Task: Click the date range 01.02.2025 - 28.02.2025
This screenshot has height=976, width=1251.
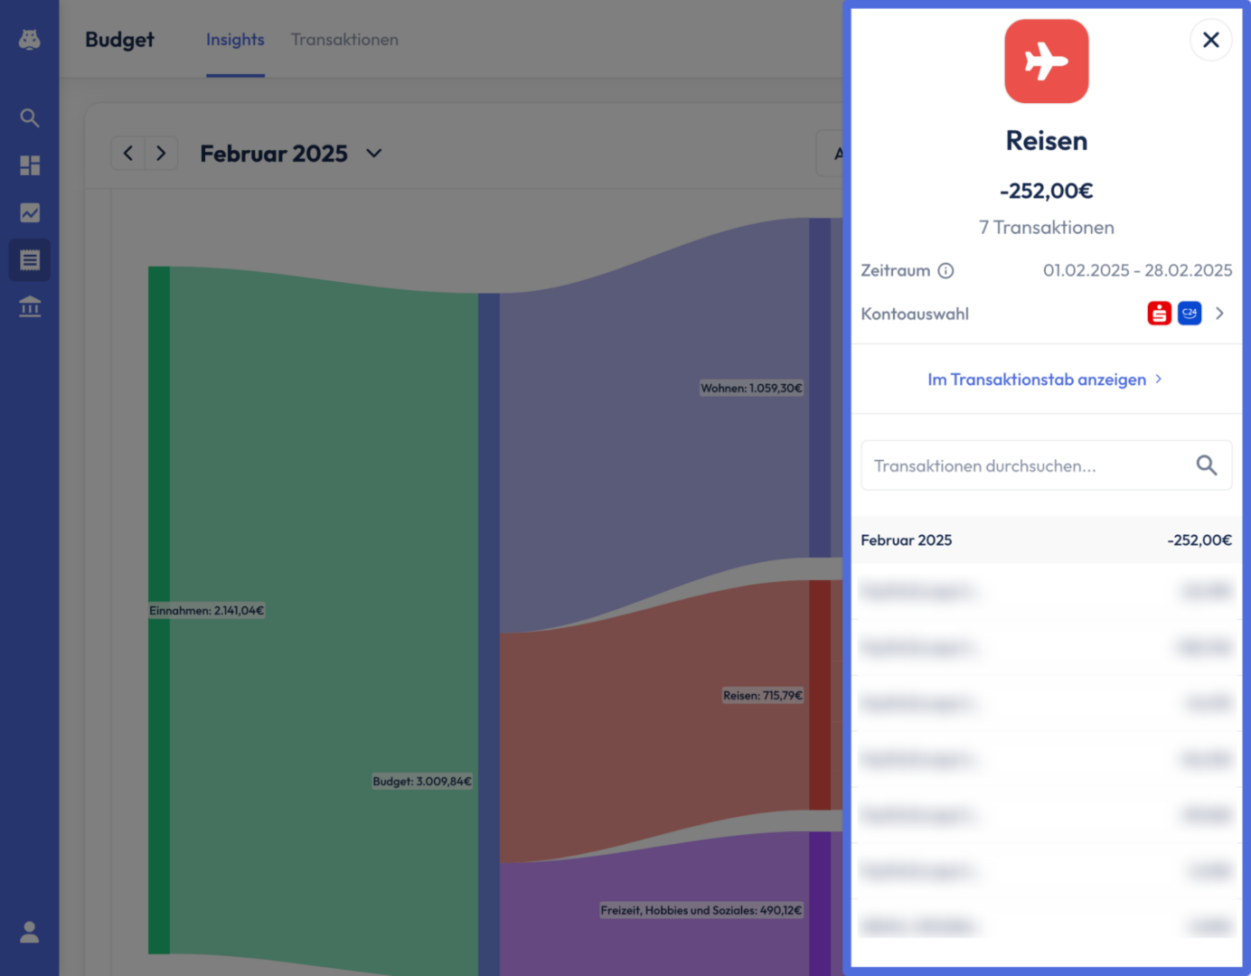Action: pos(1137,270)
